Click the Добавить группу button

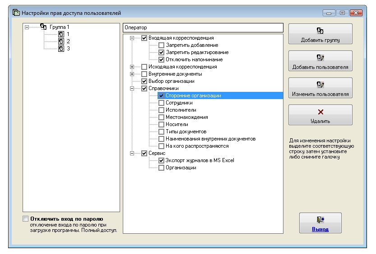coord(320,34)
